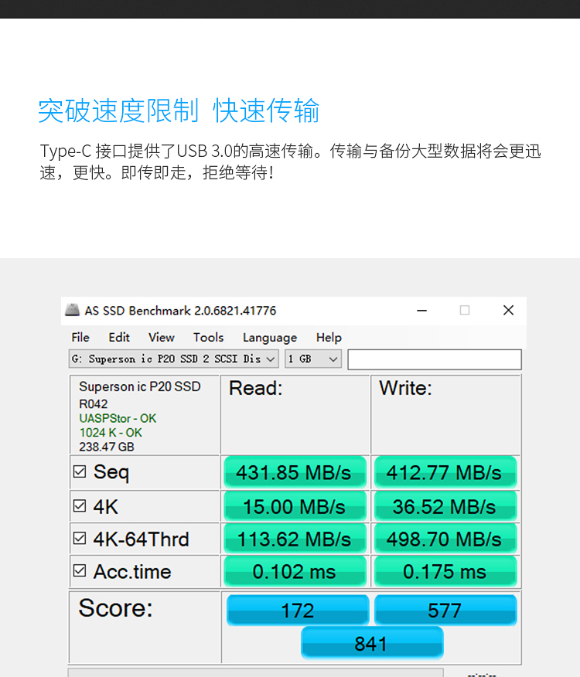
Task: Expand the 1 GB test size dropdown
Action: (x=313, y=359)
